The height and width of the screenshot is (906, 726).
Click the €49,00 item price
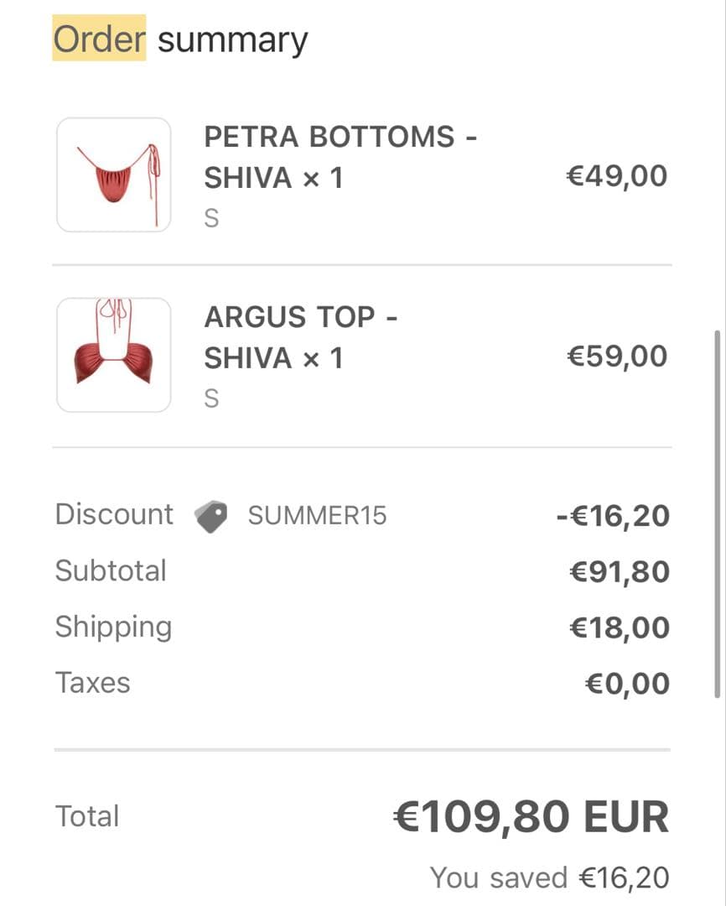click(x=617, y=176)
